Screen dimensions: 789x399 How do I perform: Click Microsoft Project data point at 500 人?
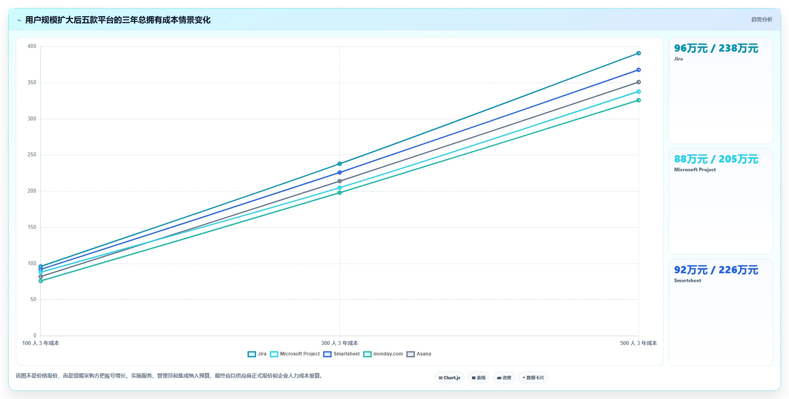tap(639, 91)
